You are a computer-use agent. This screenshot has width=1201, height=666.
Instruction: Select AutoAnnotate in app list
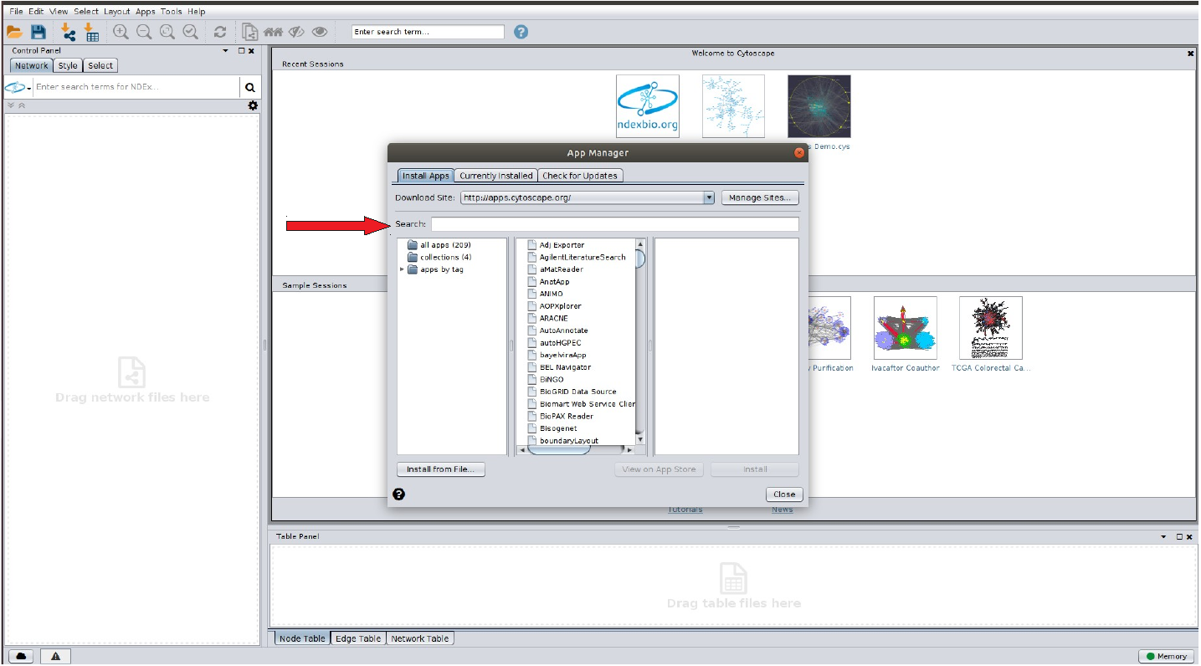(557, 330)
